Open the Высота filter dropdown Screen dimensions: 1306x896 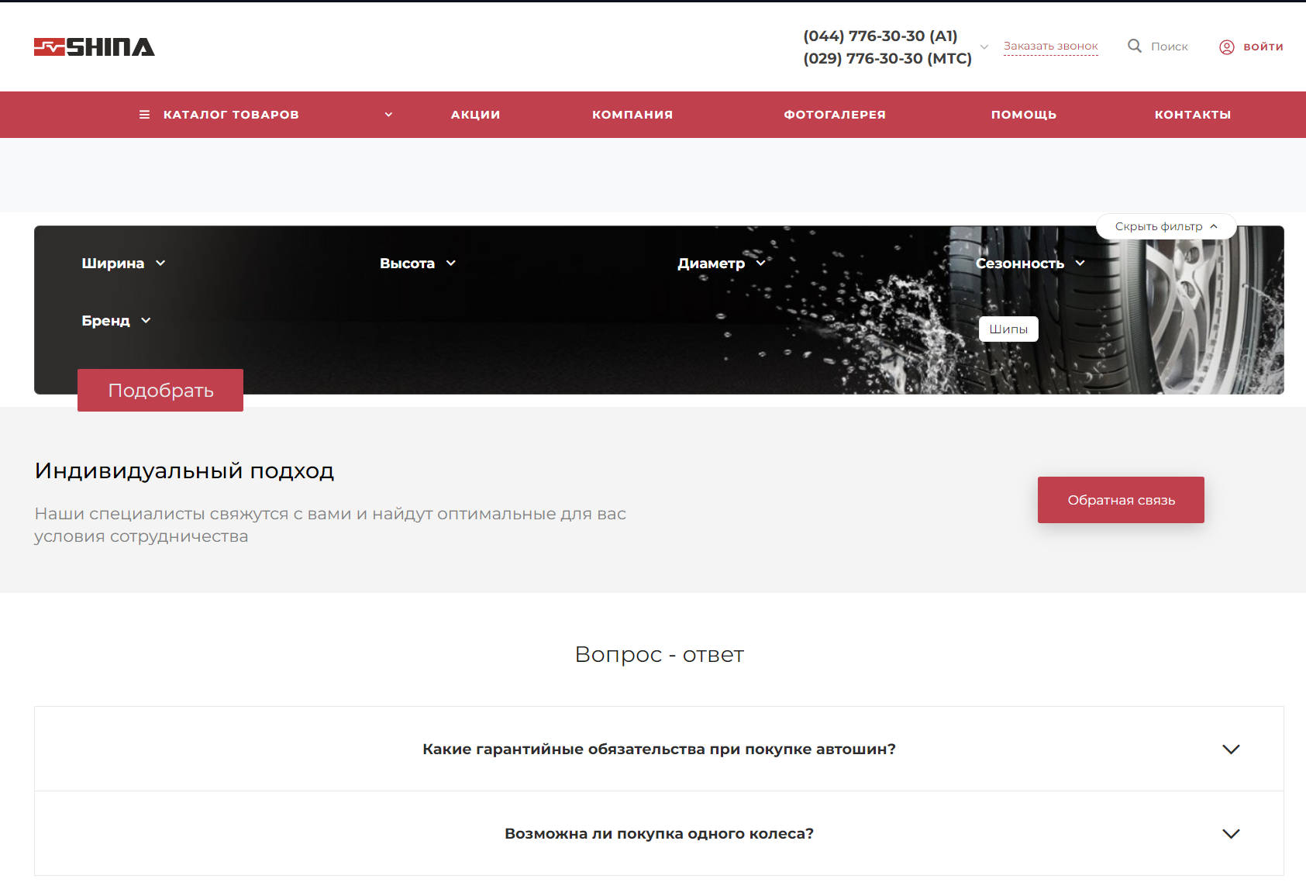click(x=418, y=264)
